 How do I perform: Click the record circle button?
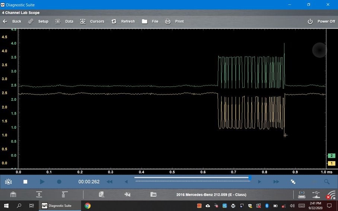tap(59, 182)
